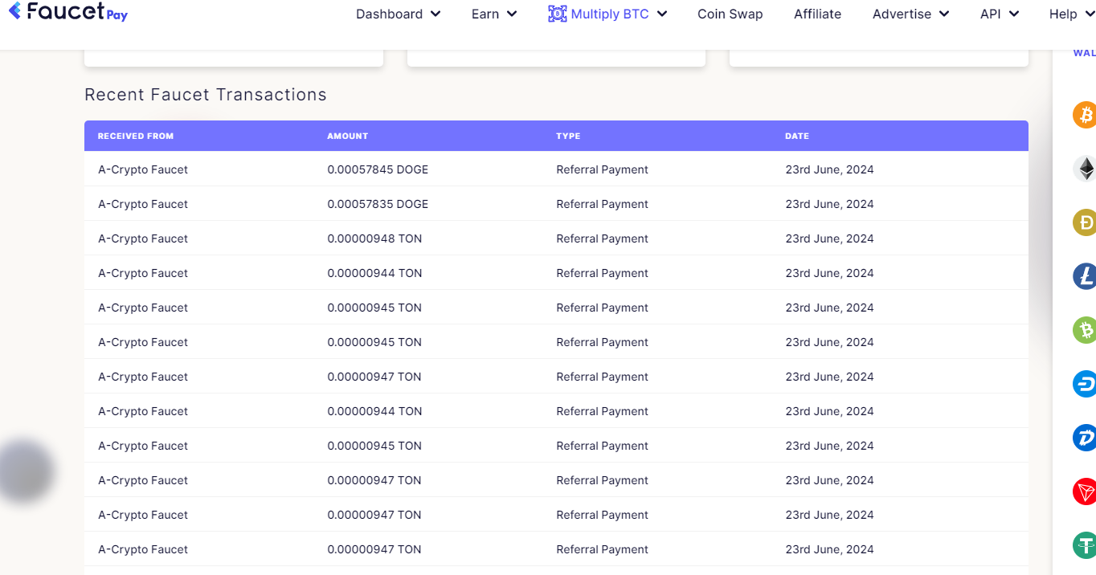Open the API dropdown menu

[999, 14]
